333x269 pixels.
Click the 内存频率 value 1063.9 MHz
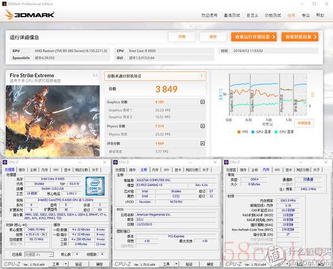point(288,200)
